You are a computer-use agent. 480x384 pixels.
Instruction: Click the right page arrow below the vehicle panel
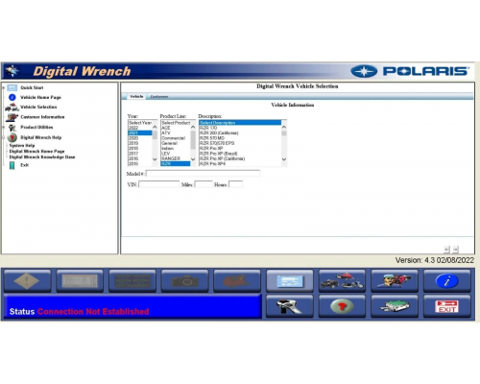point(456,250)
